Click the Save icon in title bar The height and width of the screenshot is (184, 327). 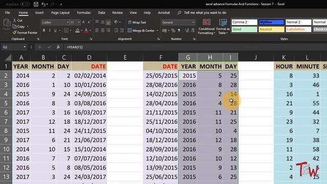[36, 4]
